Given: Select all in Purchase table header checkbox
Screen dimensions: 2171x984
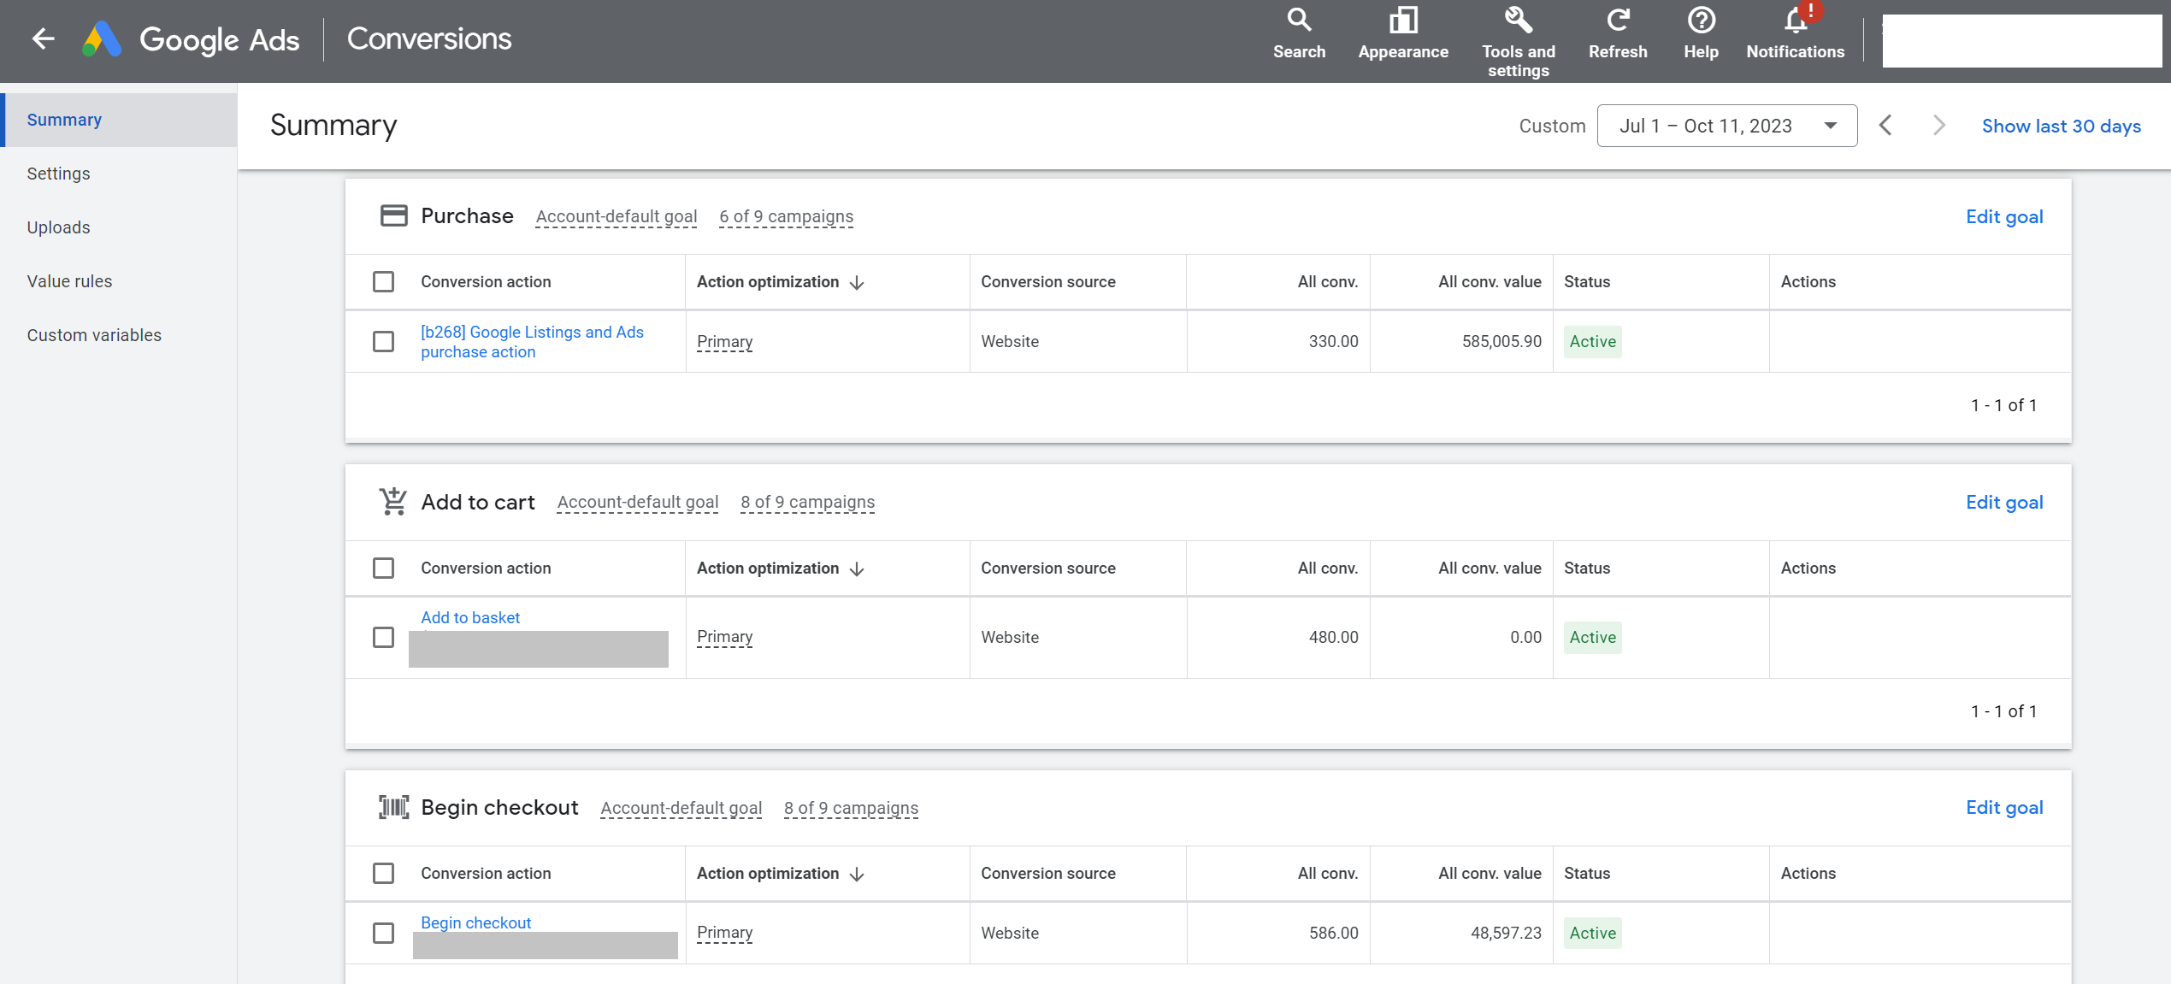Looking at the screenshot, I should (383, 282).
